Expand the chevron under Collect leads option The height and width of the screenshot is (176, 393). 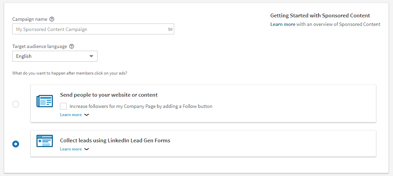point(87,149)
